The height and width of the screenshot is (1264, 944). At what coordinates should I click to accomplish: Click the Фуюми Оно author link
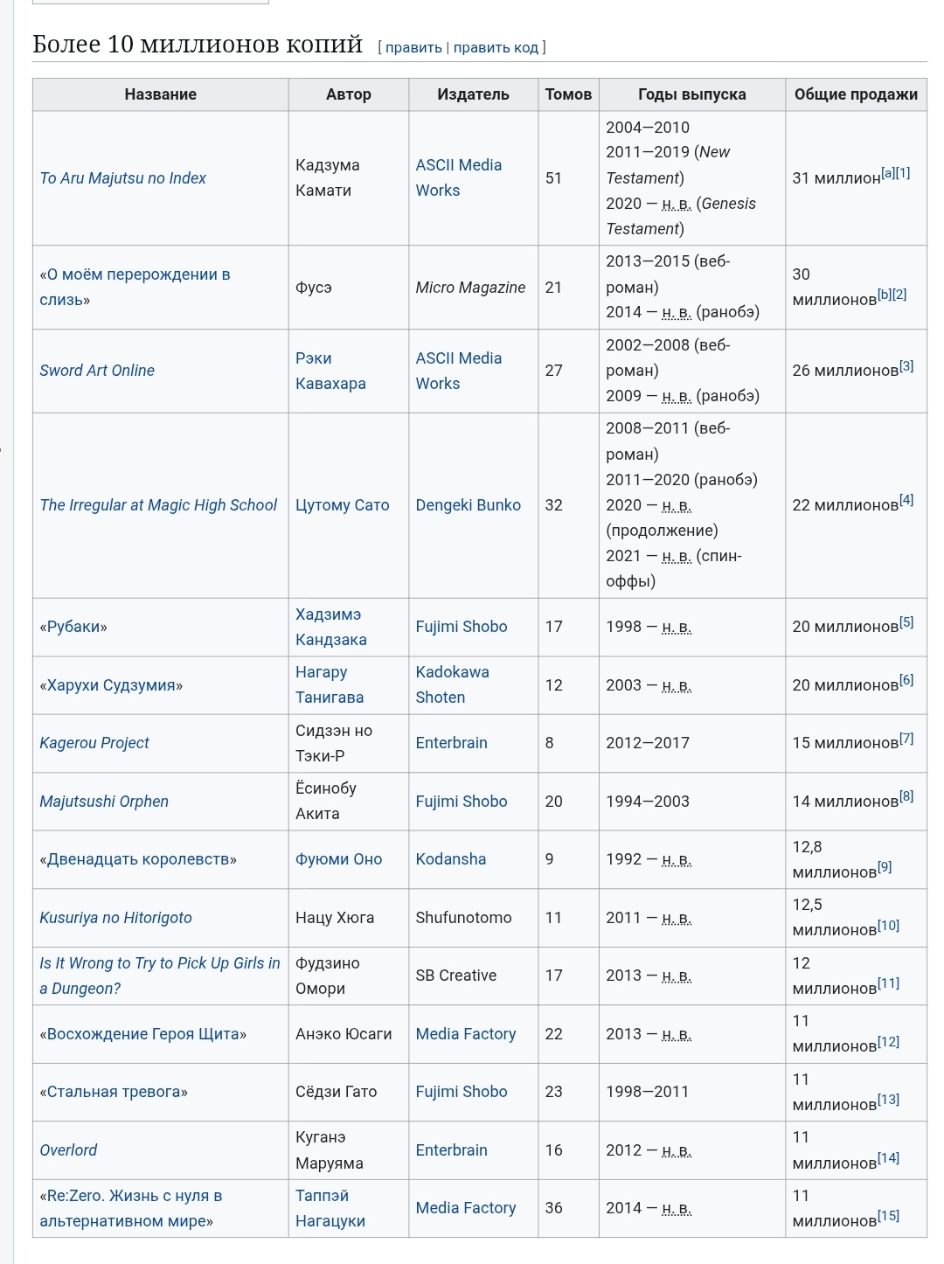pyautogui.click(x=338, y=859)
